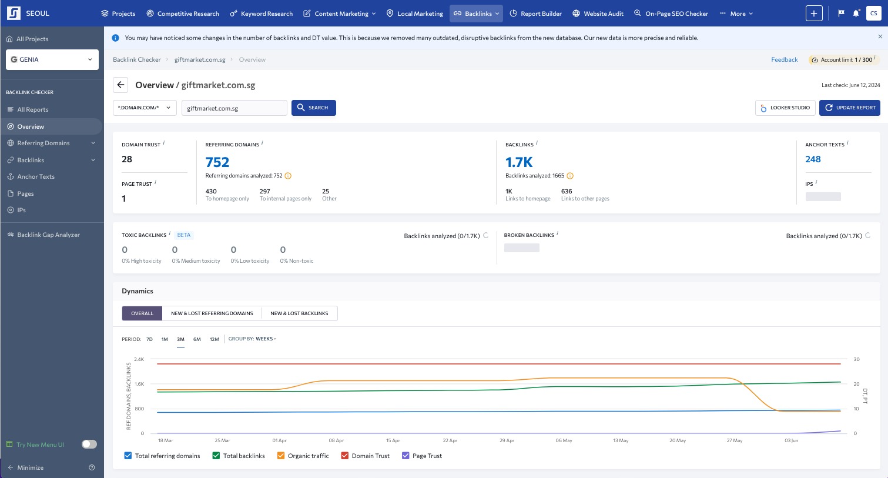The height and width of the screenshot is (478, 888).
Task: Switch to New & Lost Referring Domains tab
Action: click(x=212, y=313)
